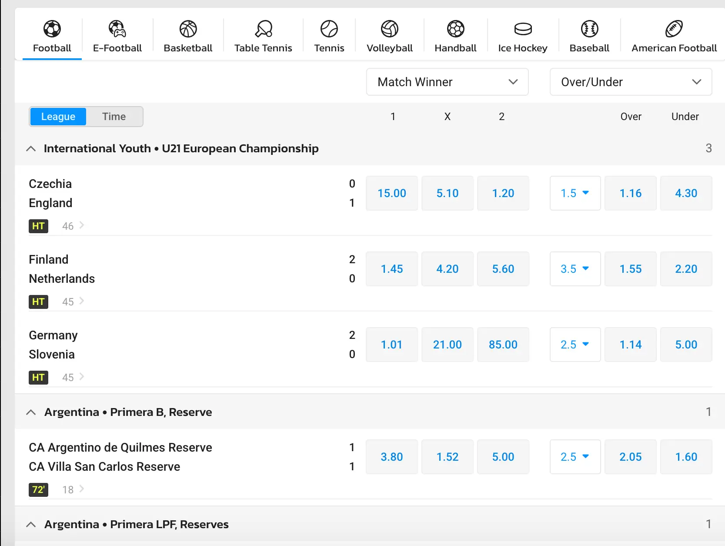Collapse the U21 European Championship section
The height and width of the screenshot is (546, 725).
pos(31,149)
